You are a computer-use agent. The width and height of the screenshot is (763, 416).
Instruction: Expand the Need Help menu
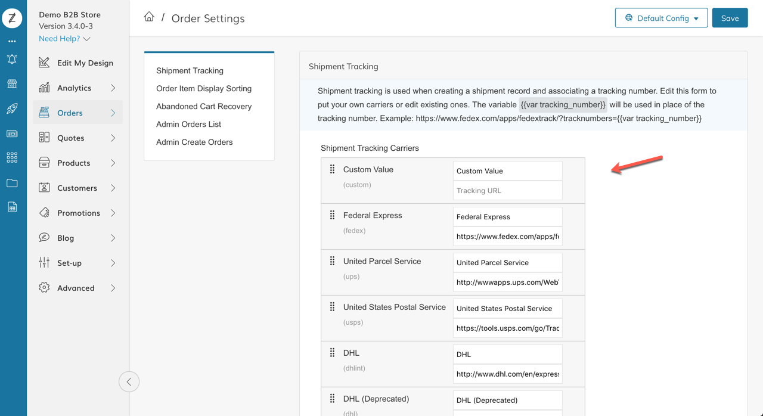(x=64, y=39)
